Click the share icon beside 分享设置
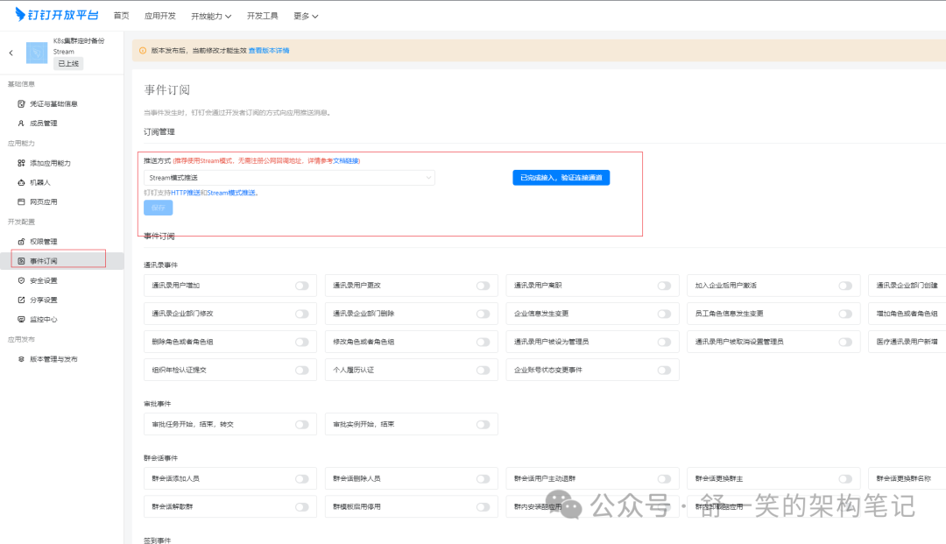The image size is (946, 544). point(21,300)
